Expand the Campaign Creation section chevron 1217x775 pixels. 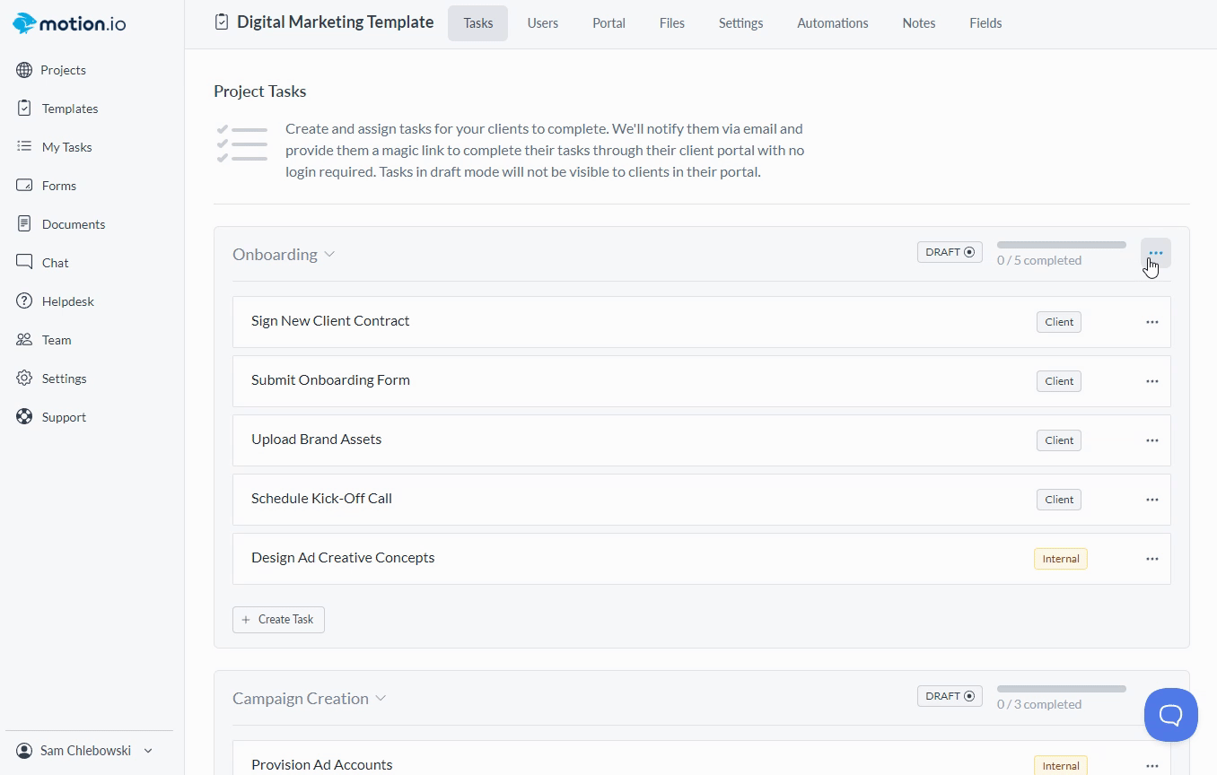tap(381, 699)
